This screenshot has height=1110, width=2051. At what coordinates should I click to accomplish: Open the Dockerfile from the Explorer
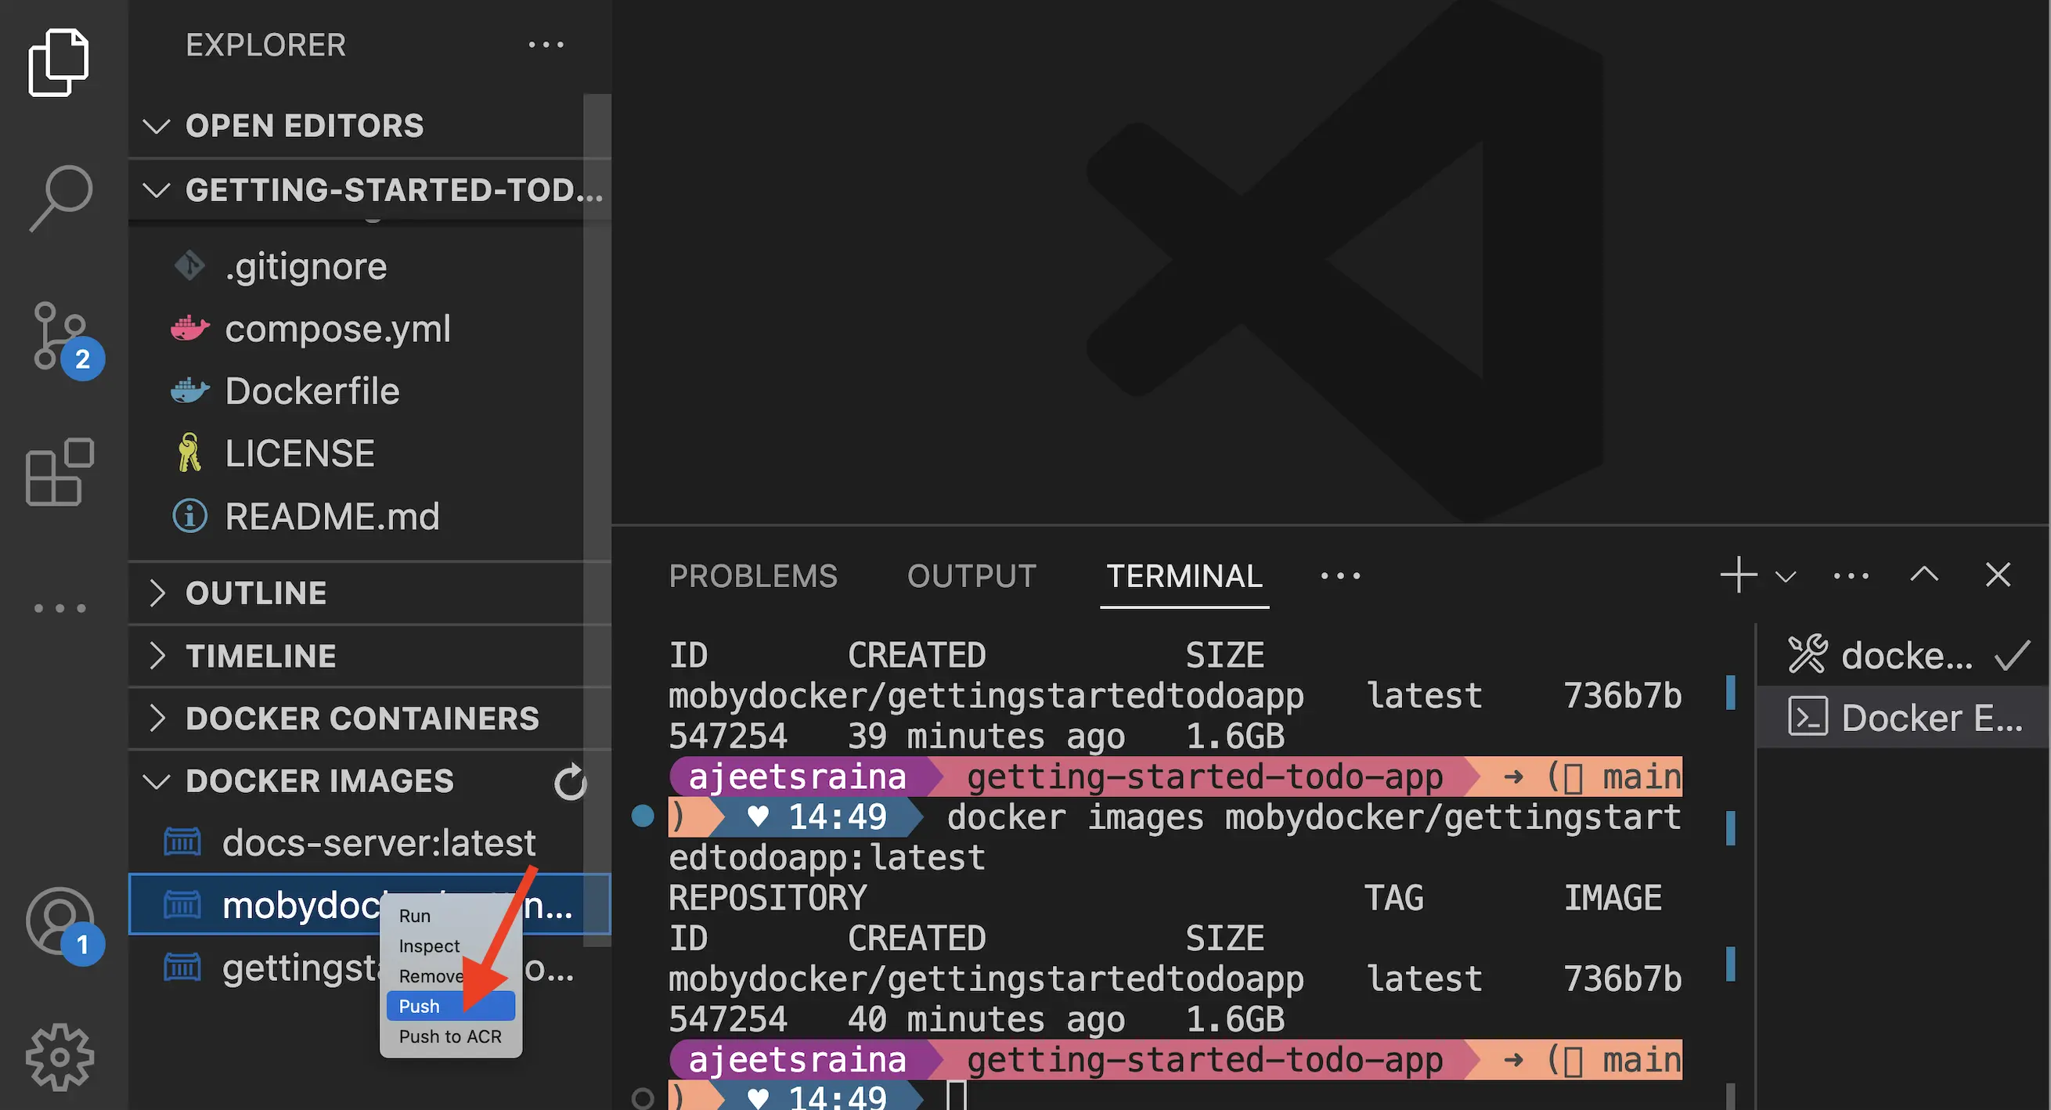(312, 390)
